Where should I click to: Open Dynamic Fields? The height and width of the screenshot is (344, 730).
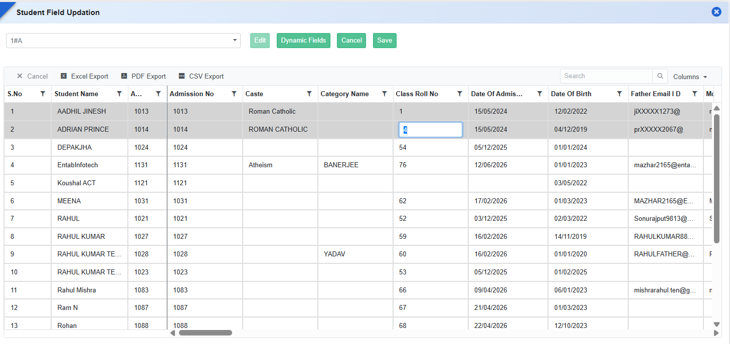[x=303, y=41]
